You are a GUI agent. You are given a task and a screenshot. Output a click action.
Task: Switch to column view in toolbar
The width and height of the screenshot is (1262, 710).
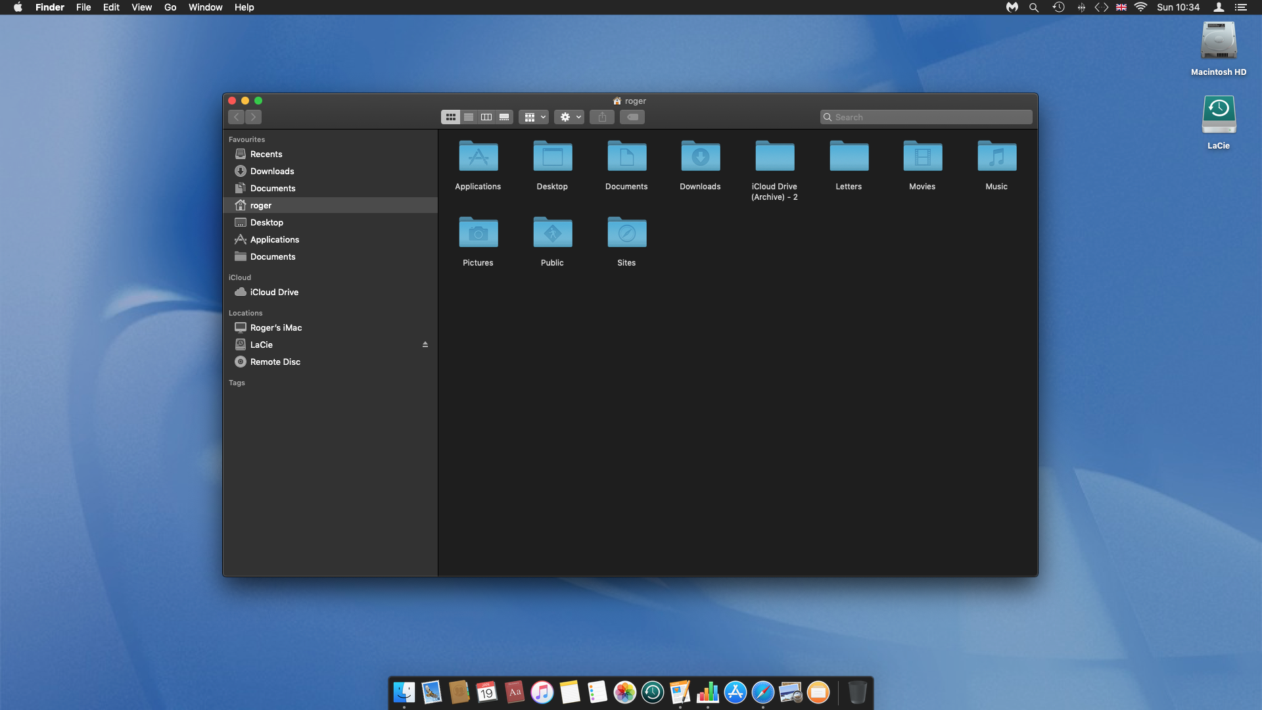coord(486,117)
